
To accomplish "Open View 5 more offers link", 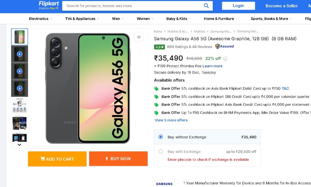I will (x=171, y=120).
